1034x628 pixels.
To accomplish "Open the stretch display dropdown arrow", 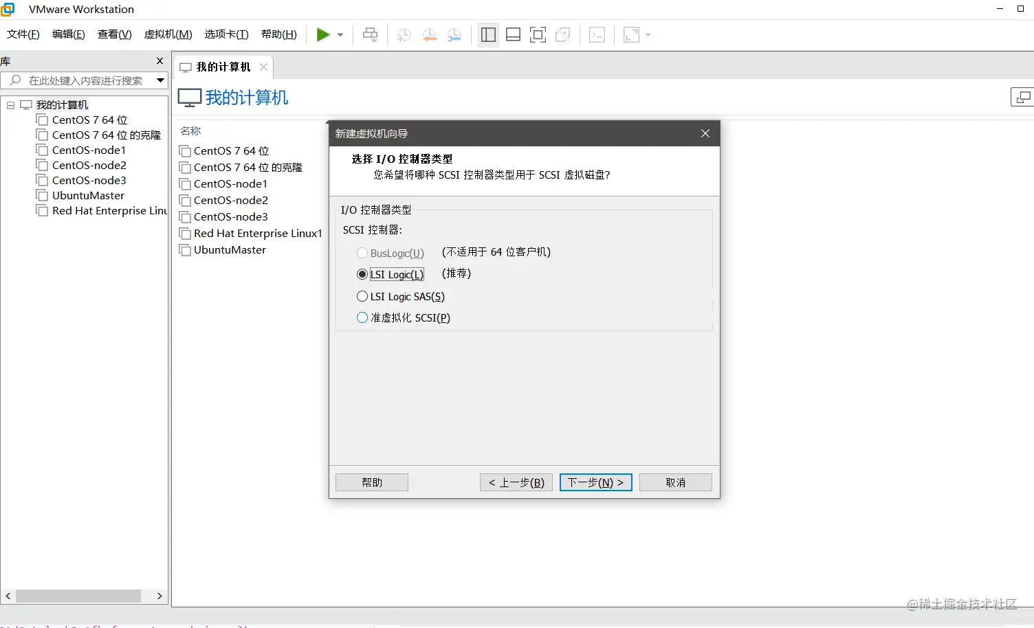I will [x=648, y=34].
